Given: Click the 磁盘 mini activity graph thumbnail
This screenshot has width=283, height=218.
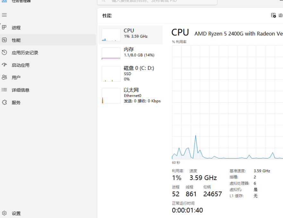Looking at the screenshot, I should 111,74.
